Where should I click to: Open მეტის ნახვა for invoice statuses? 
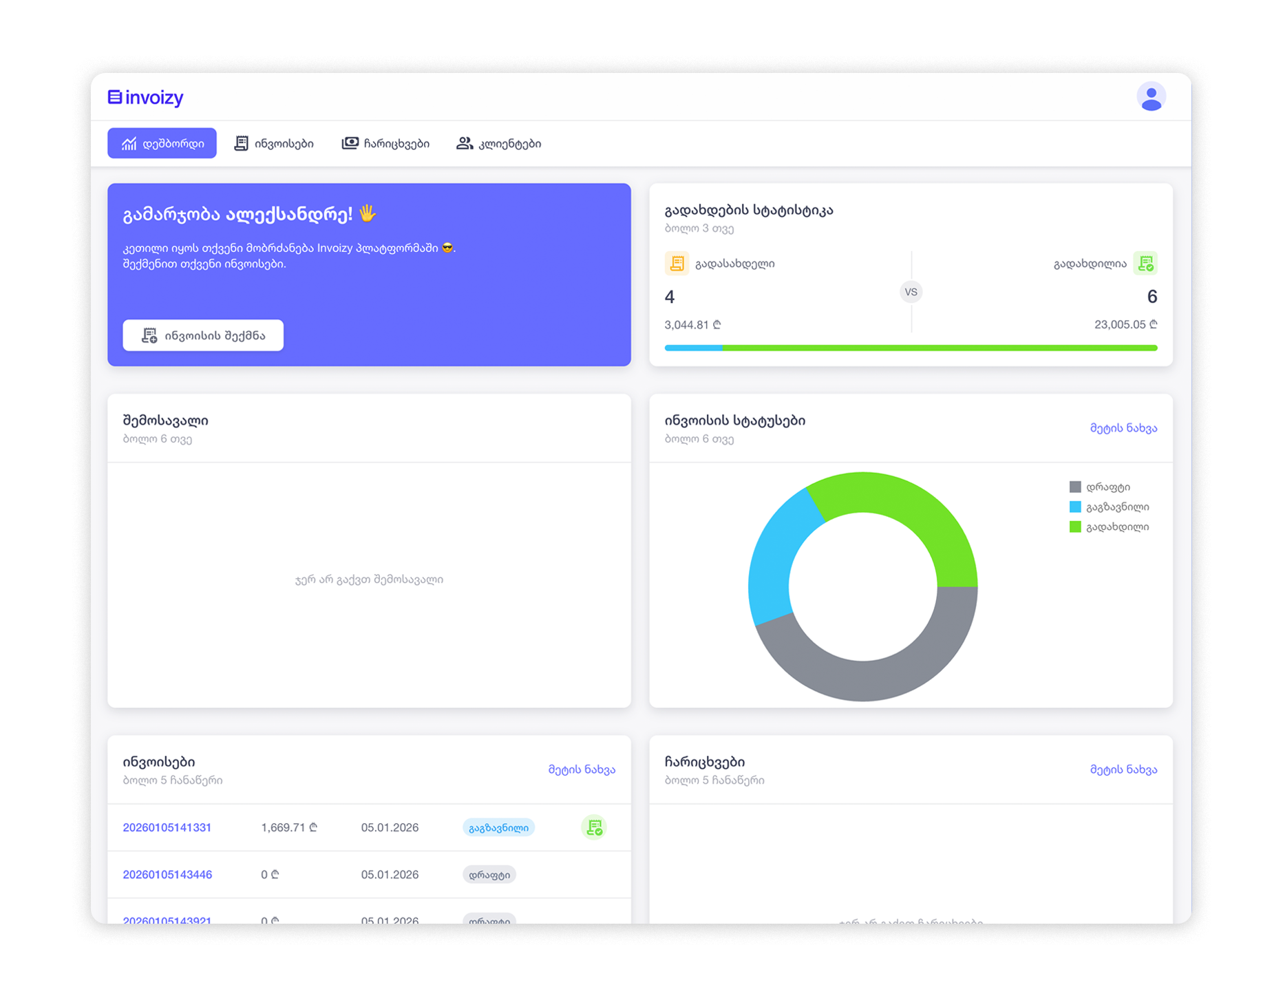coord(1124,427)
